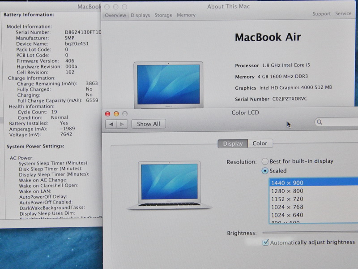Viewport: 358px width, 269px height.
Task: Choose the 1024 × 768 resolution
Action: (314, 207)
